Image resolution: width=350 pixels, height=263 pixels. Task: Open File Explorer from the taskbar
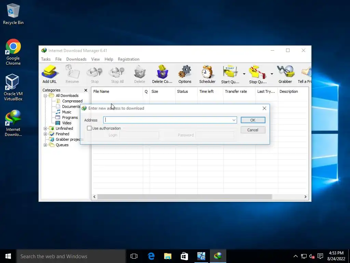pyautogui.click(x=167, y=256)
